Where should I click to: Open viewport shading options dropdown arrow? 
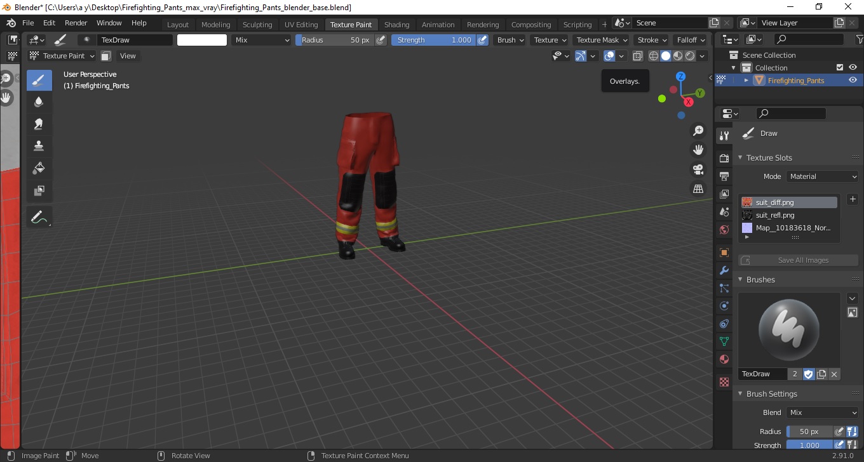(703, 56)
